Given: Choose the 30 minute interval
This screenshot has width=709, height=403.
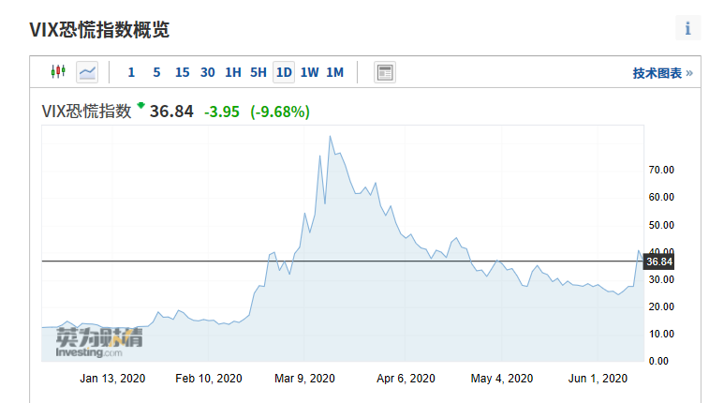Looking at the screenshot, I should [208, 72].
